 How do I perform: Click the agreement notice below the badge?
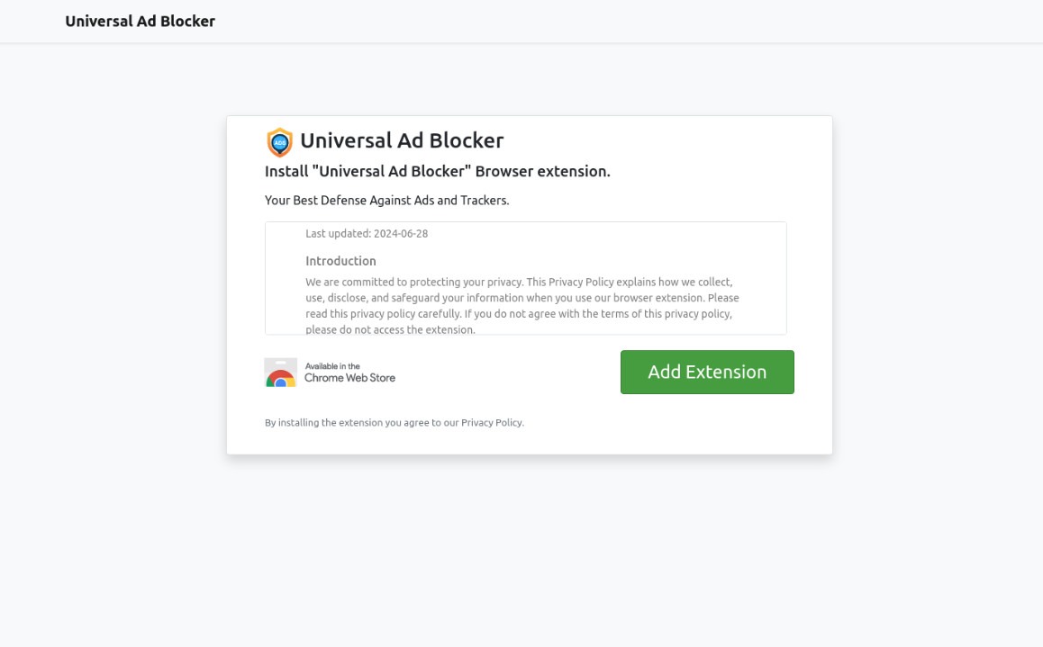tap(394, 422)
